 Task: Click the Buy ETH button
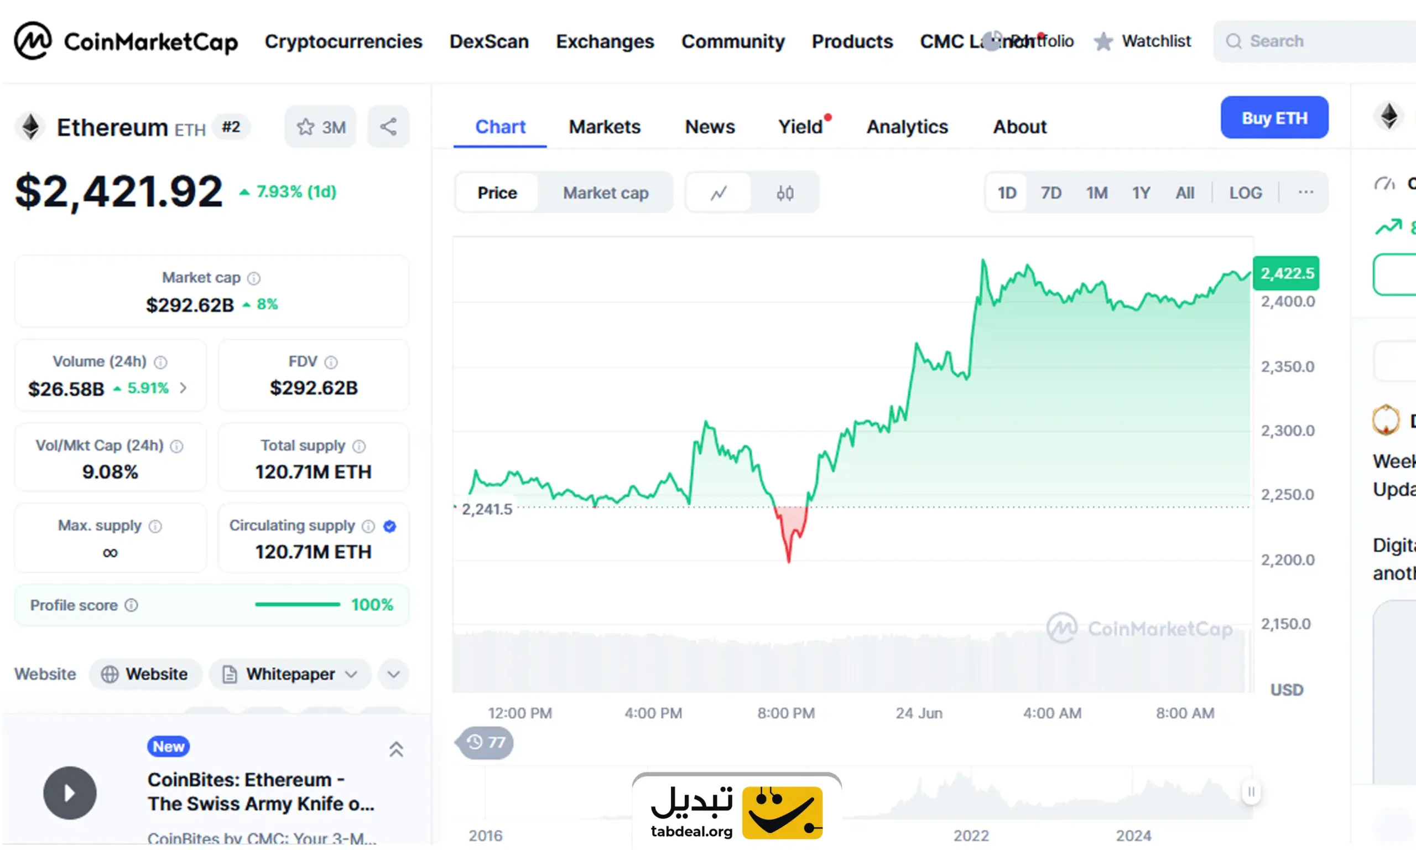click(x=1274, y=117)
